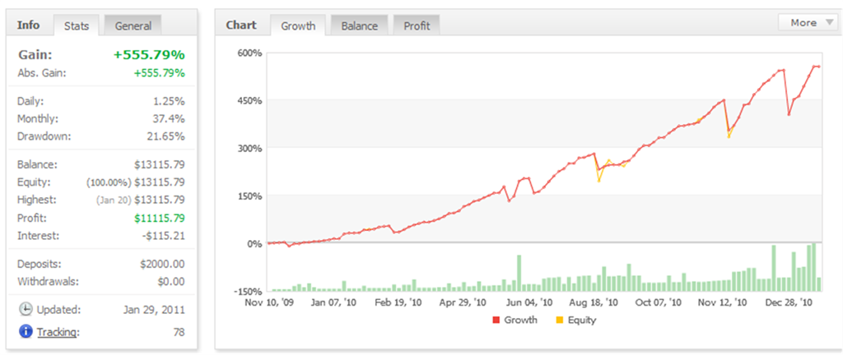The image size is (843, 355).
Task: Click the clock icon beside Updated
Action: click(x=26, y=310)
